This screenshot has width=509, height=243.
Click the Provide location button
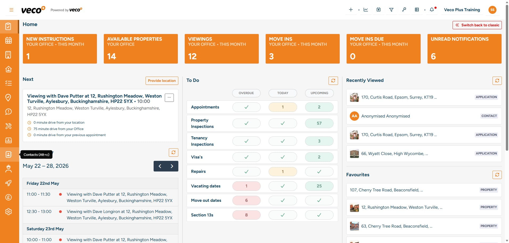coord(162,81)
